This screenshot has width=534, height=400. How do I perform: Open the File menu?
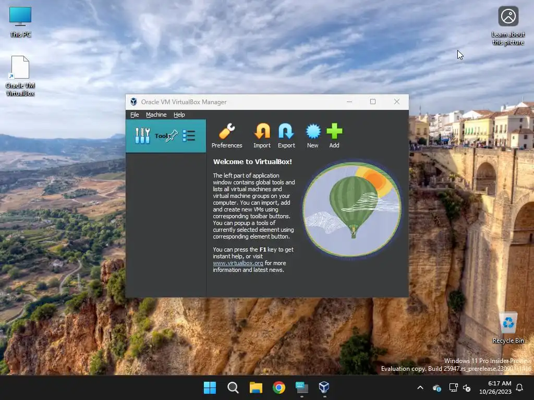135,115
